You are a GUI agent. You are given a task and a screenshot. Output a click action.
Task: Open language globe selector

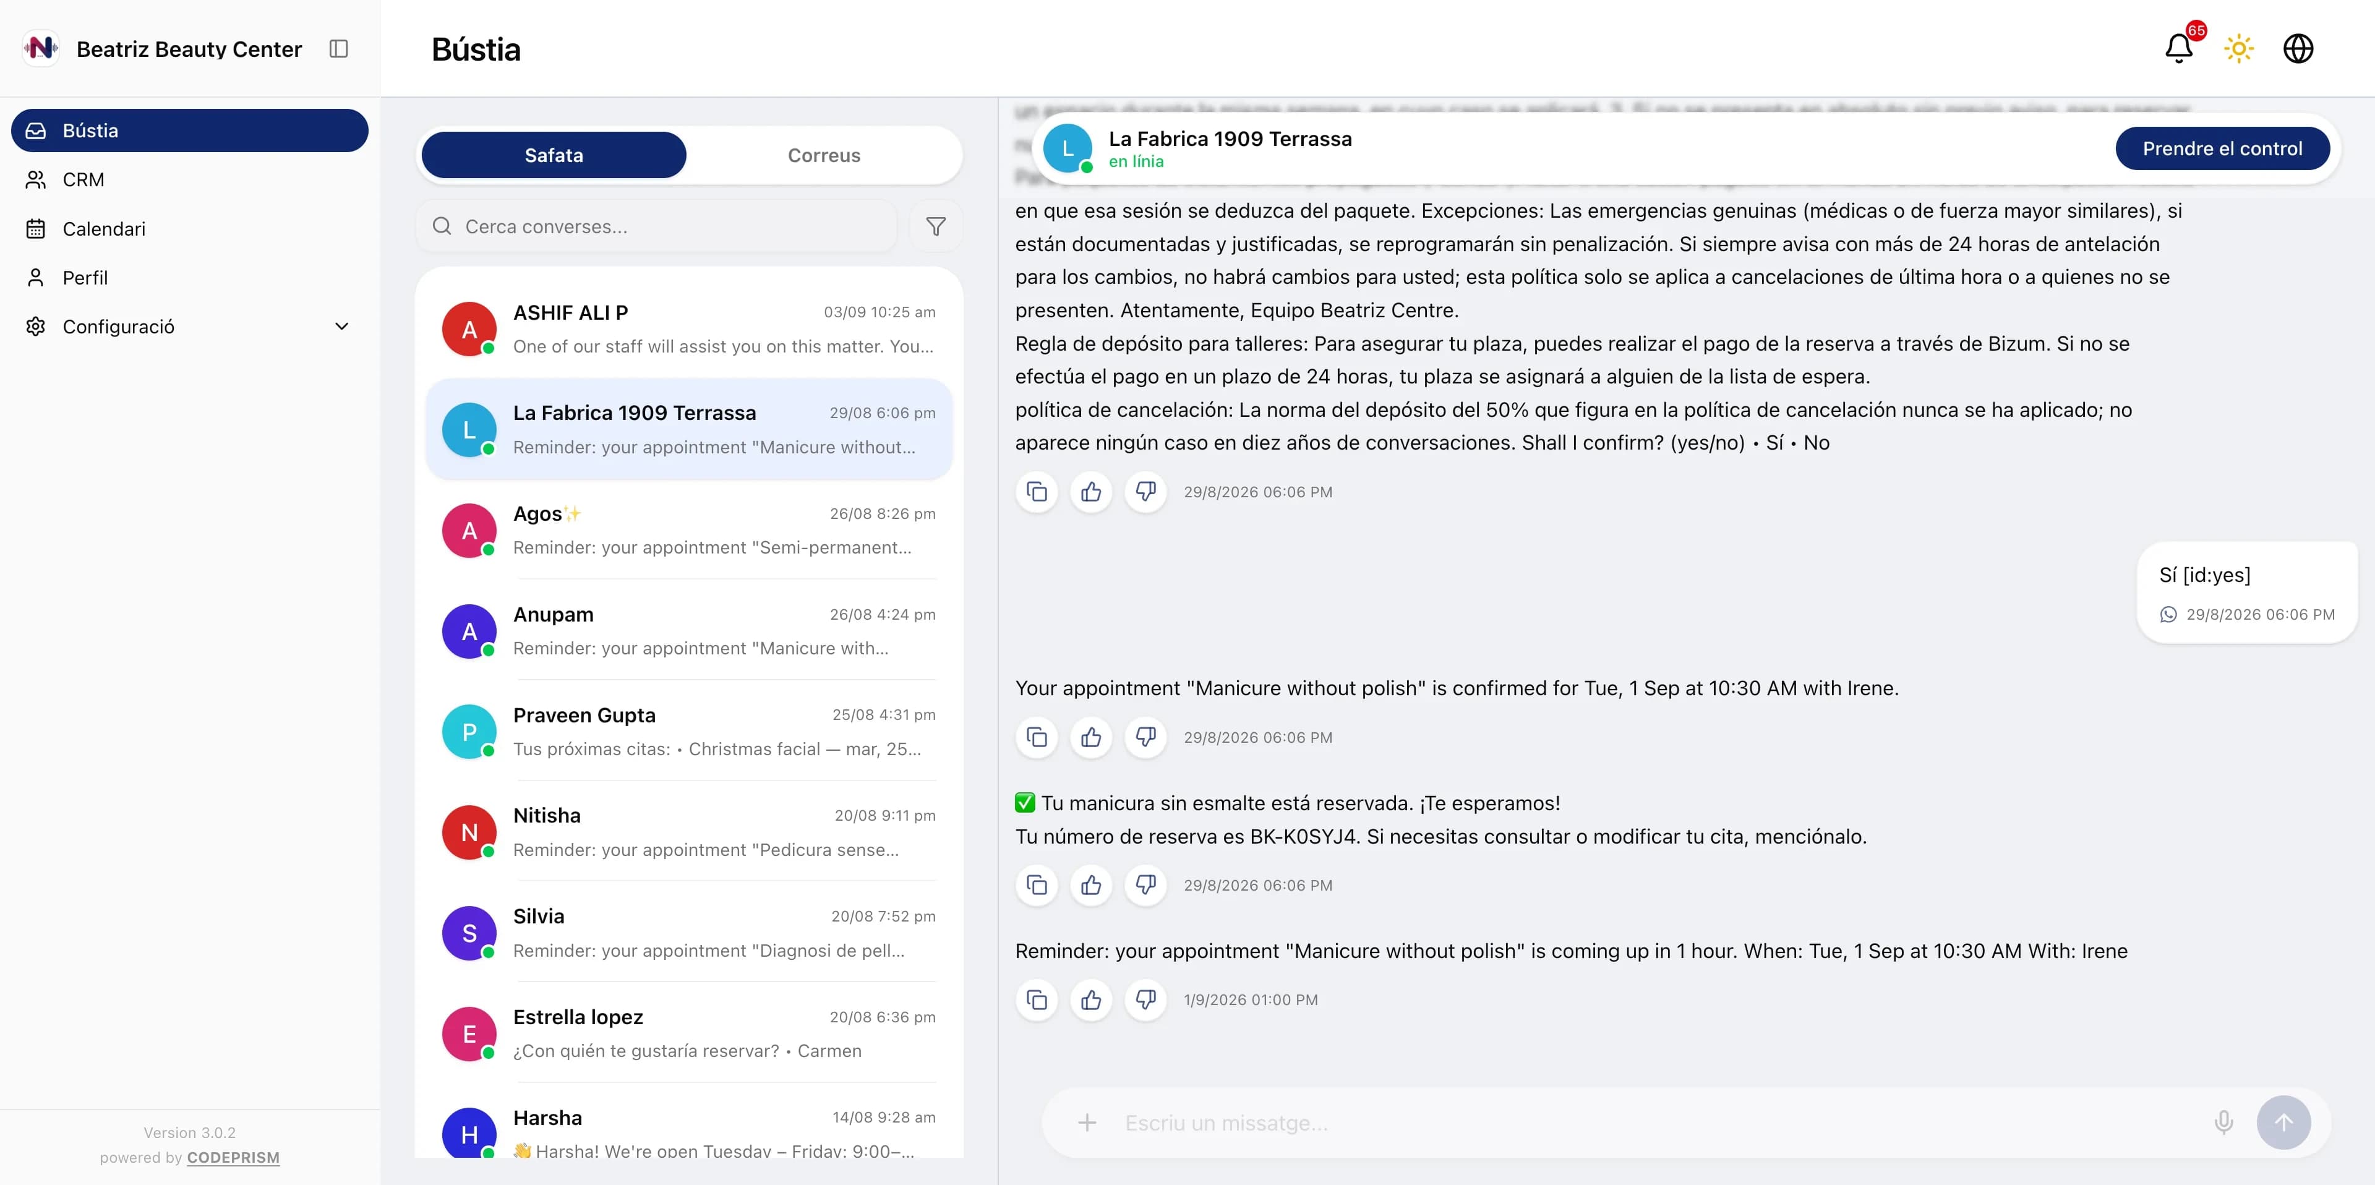2298,48
